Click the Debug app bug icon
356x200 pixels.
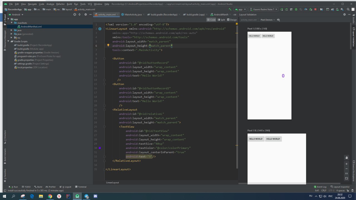tap(296, 9)
